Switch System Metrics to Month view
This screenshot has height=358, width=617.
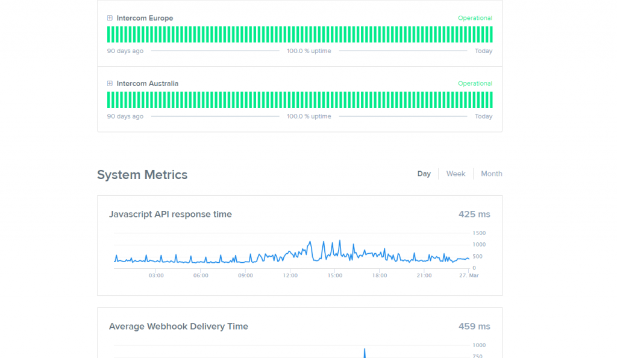(x=491, y=174)
